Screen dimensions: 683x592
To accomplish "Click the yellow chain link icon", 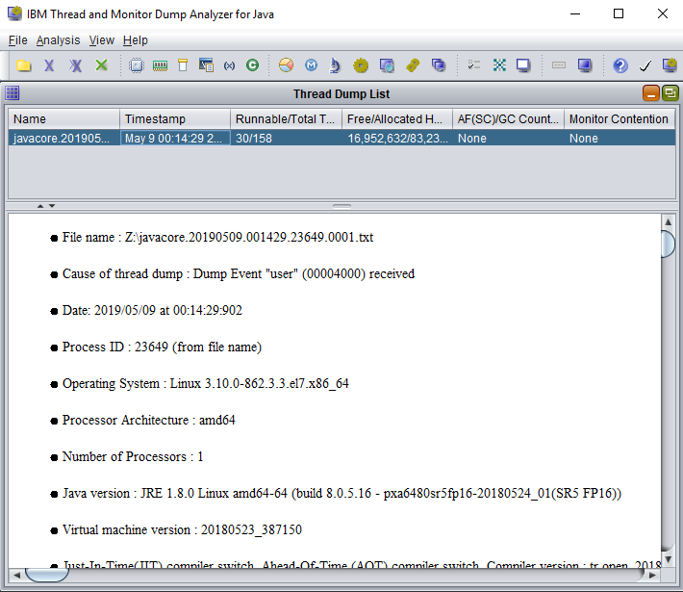I will pos(413,65).
